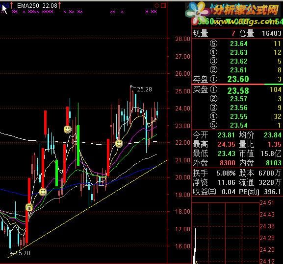Click the smiley marker near price 23
Screen dimensions: 283x264
click(x=68, y=129)
